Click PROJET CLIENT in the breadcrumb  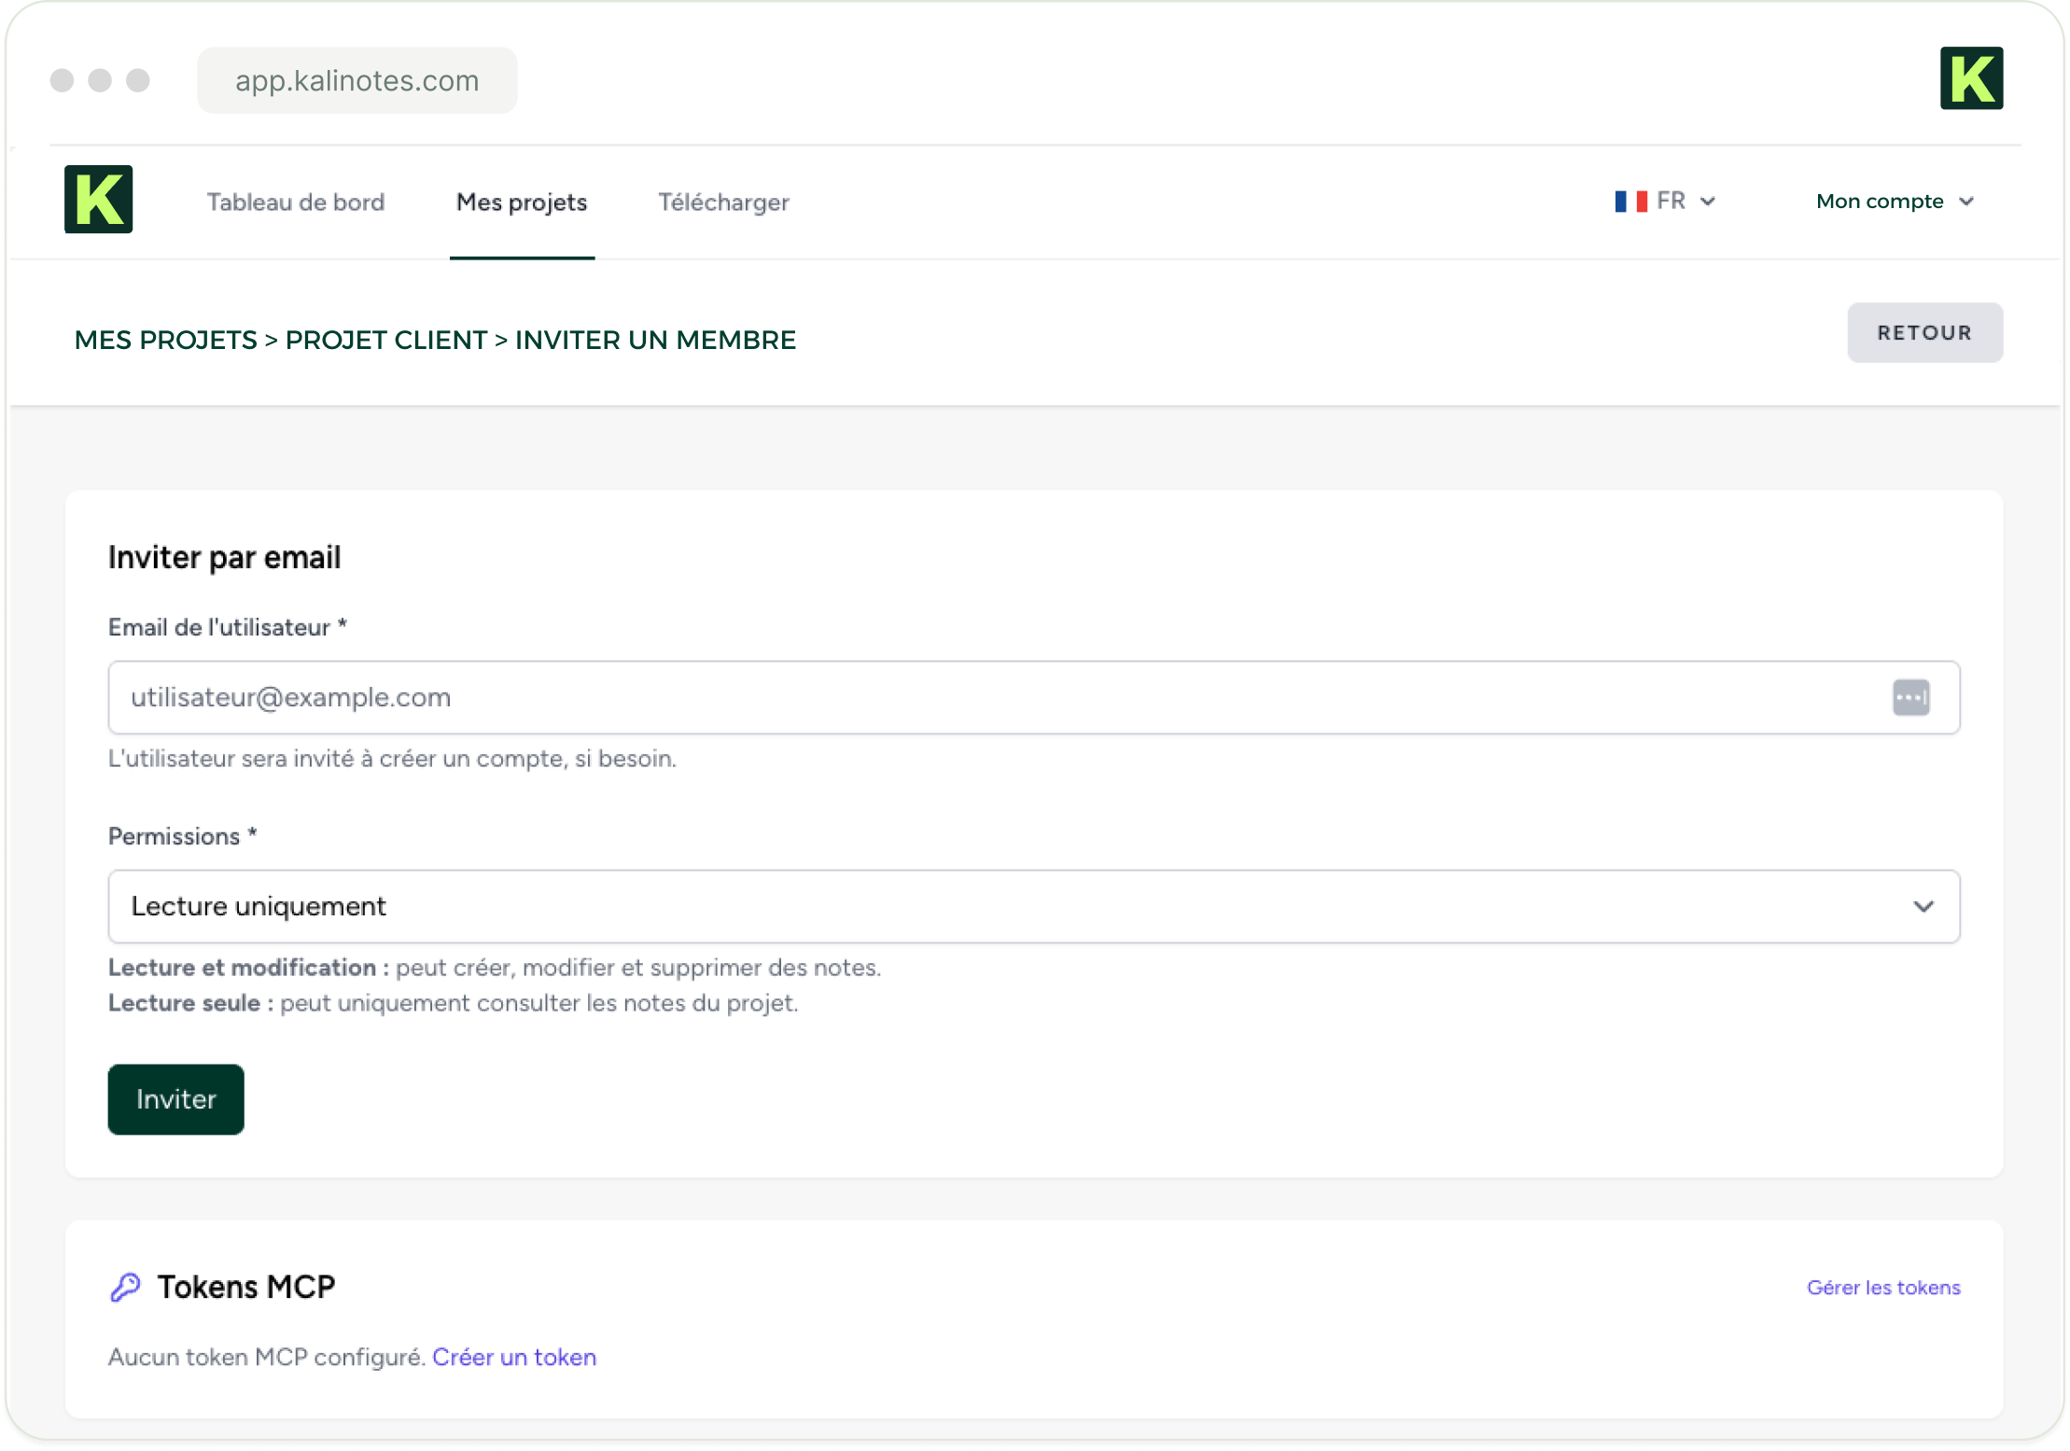pos(386,340)
